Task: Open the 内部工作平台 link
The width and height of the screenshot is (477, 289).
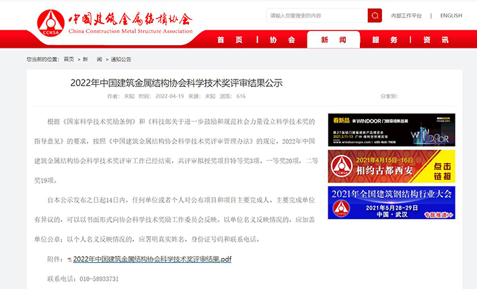Action: pos(406,15)
